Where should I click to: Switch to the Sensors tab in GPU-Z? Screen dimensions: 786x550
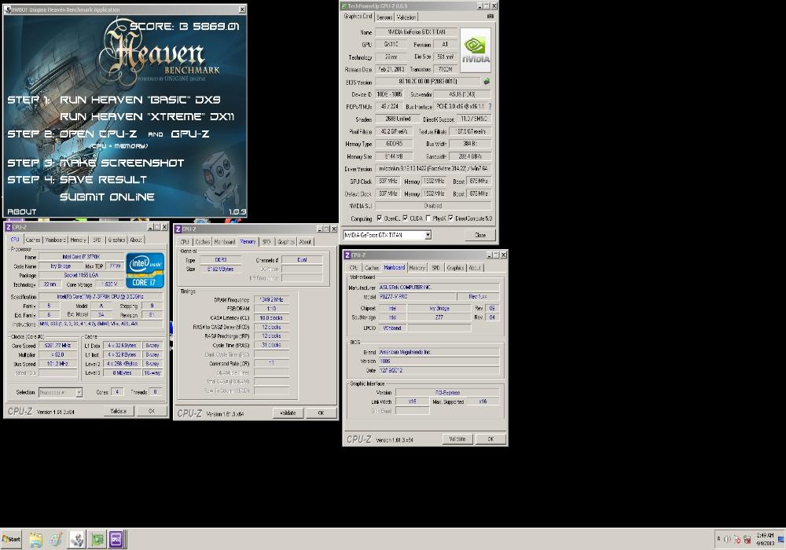tap(384, 17)
